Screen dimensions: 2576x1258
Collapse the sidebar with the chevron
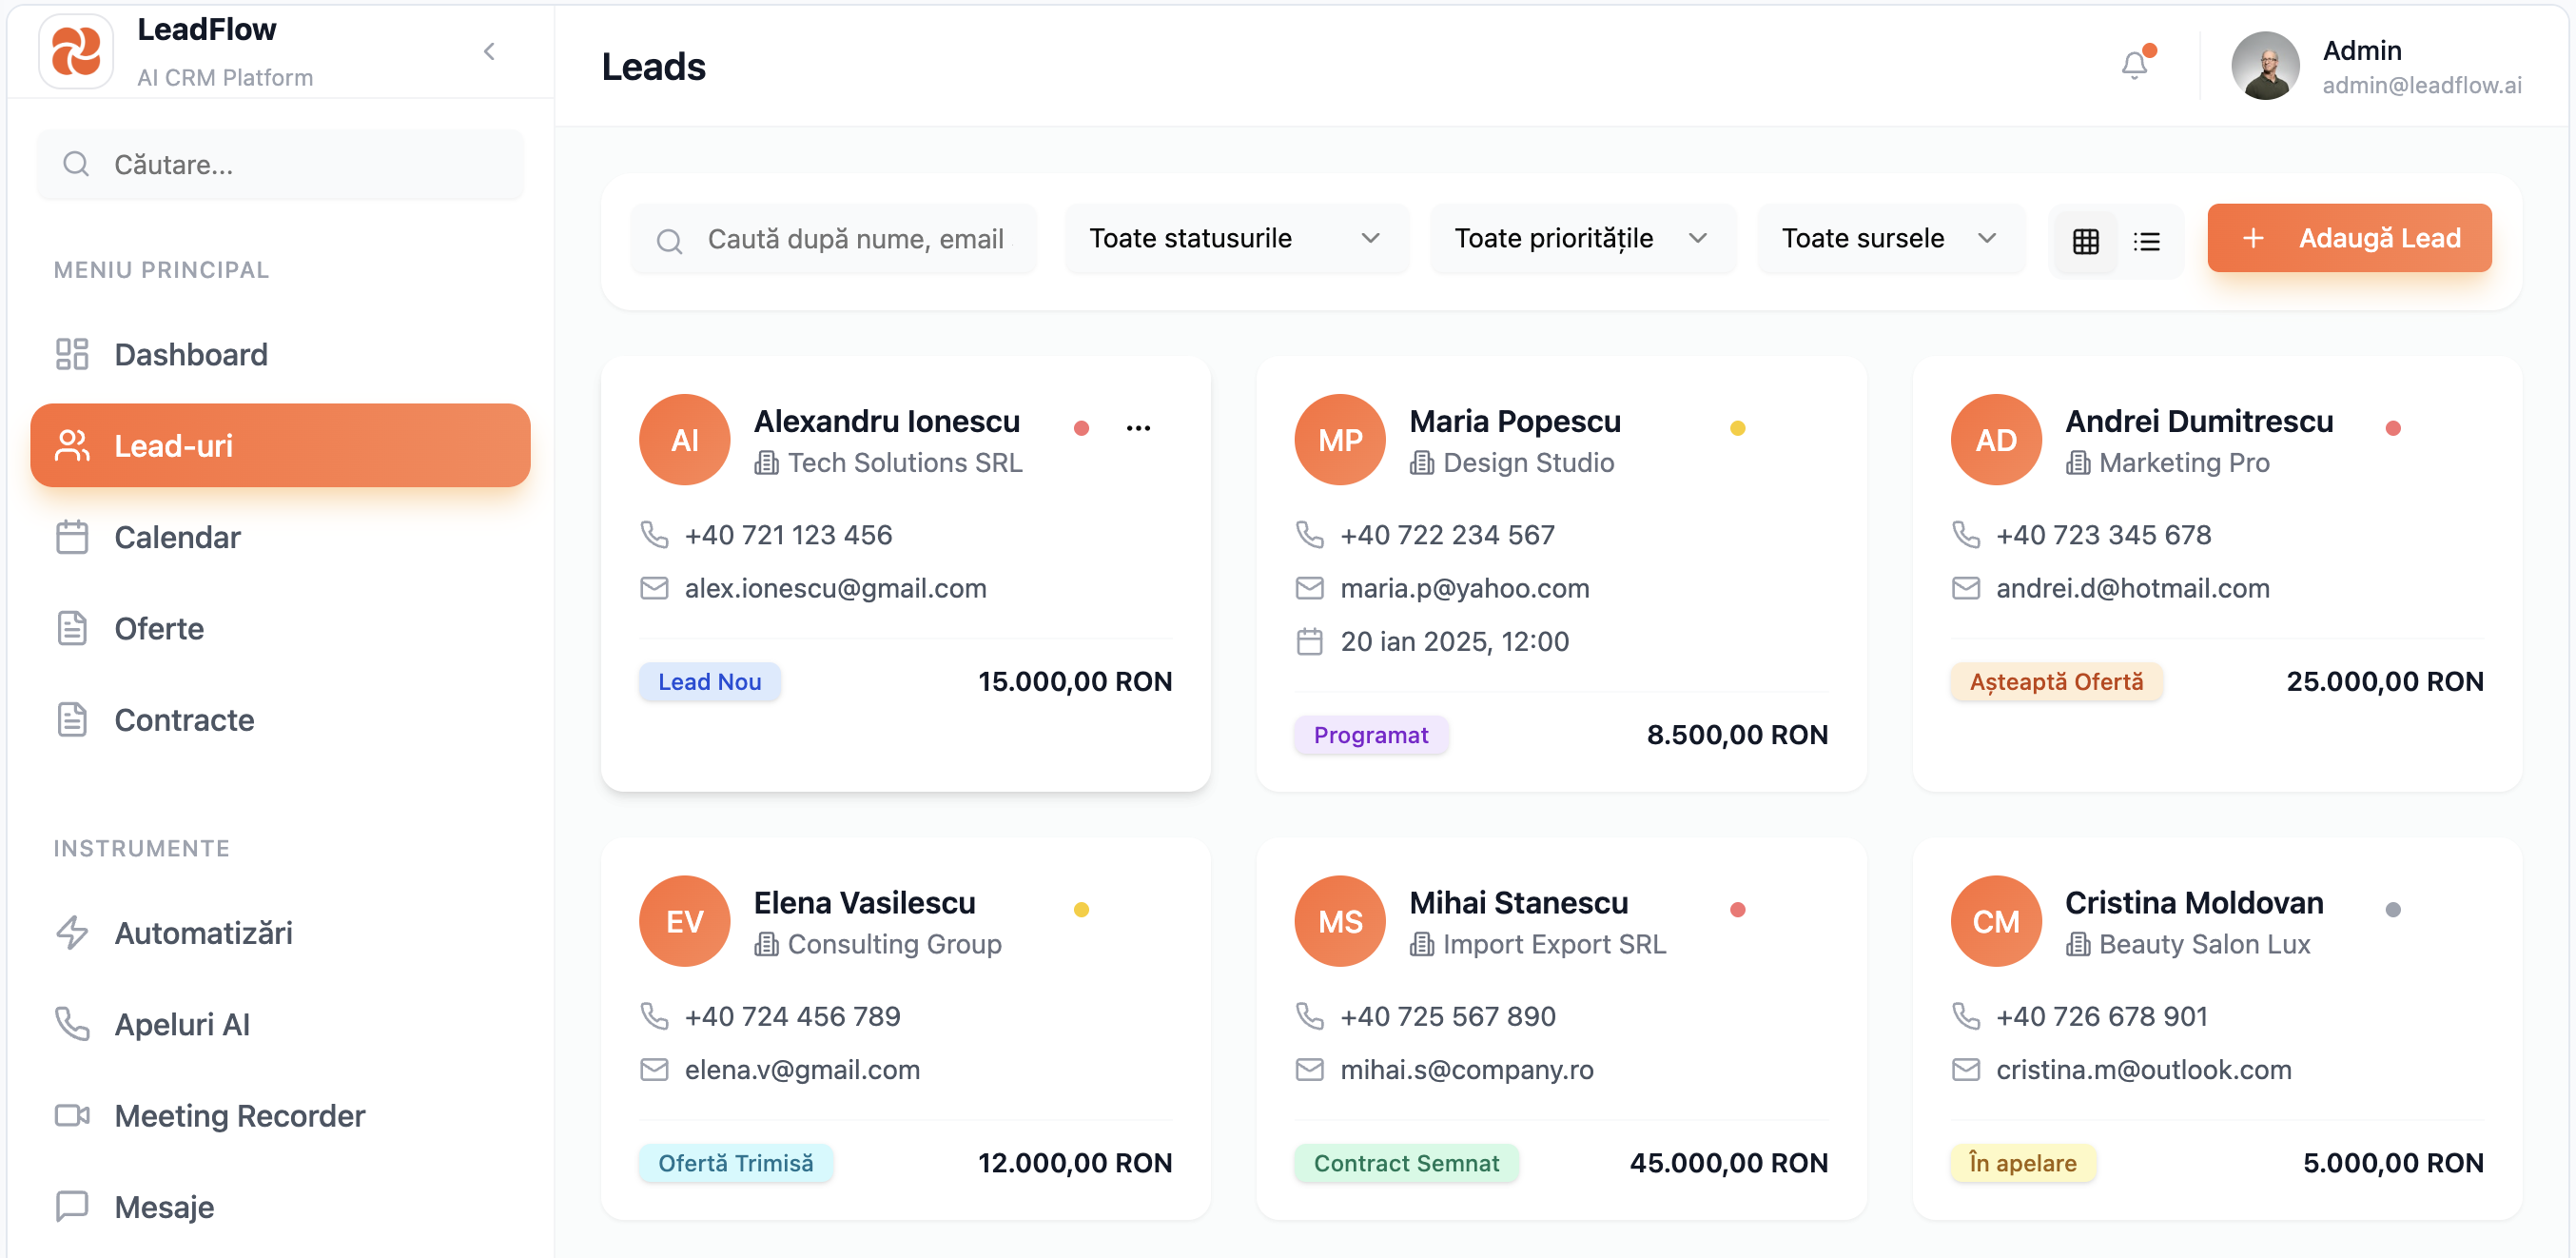coord(489,51)
